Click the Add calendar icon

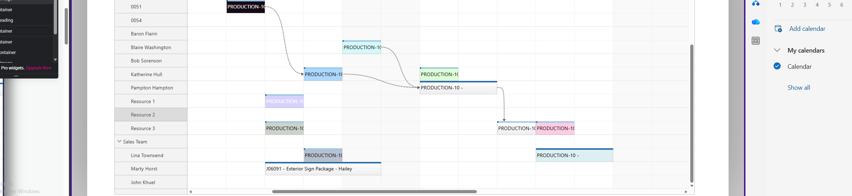(778, 29)
